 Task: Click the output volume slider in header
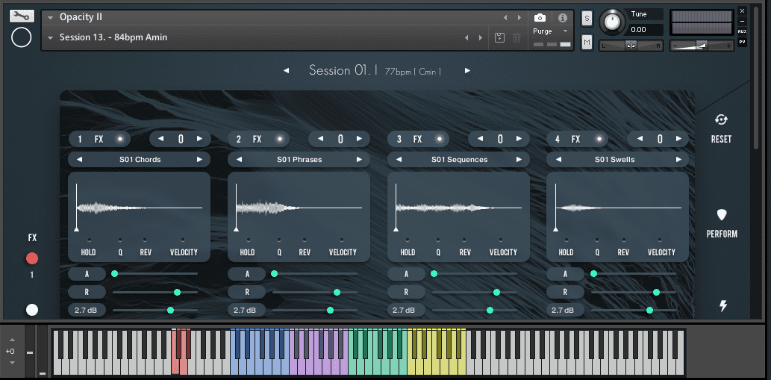pyautogui.click(x=702, y=46)
